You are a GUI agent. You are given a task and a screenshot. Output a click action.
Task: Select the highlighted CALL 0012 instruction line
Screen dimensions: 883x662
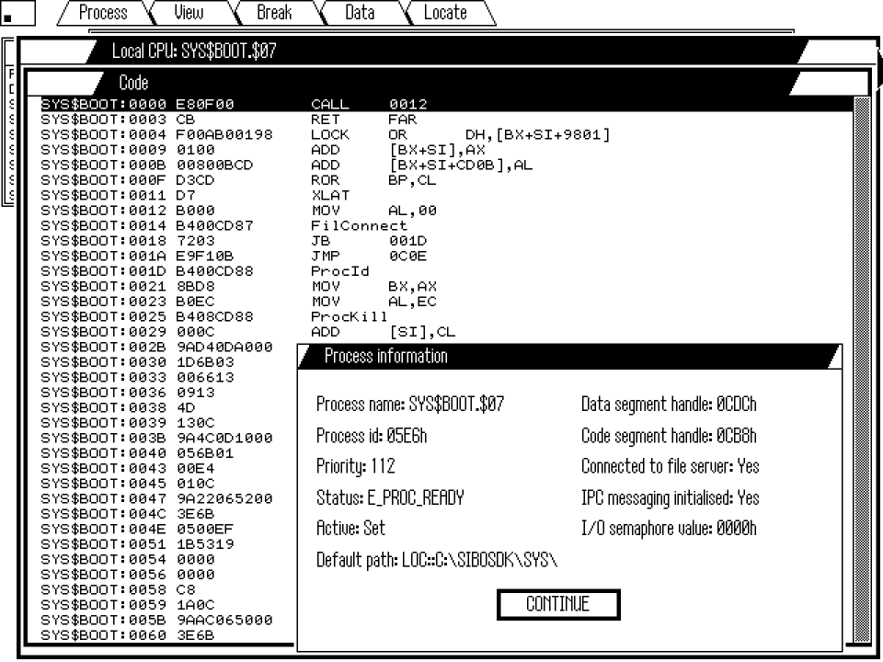(368, 105)
